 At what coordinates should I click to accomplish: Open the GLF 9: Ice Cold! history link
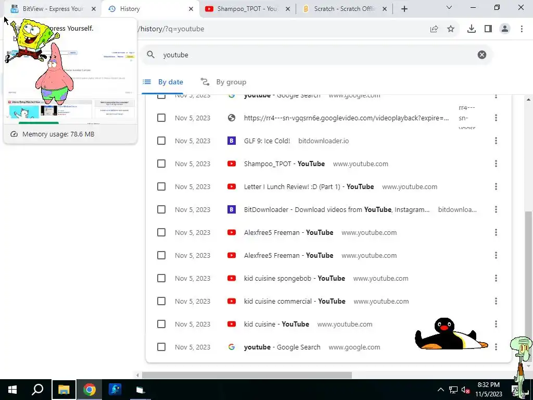coord(267,141)
